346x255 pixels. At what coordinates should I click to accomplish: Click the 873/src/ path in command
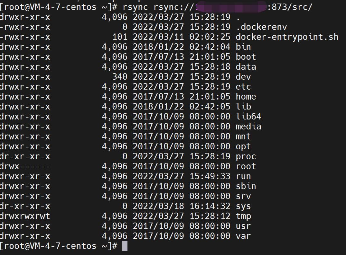click(x=292, y=7)
